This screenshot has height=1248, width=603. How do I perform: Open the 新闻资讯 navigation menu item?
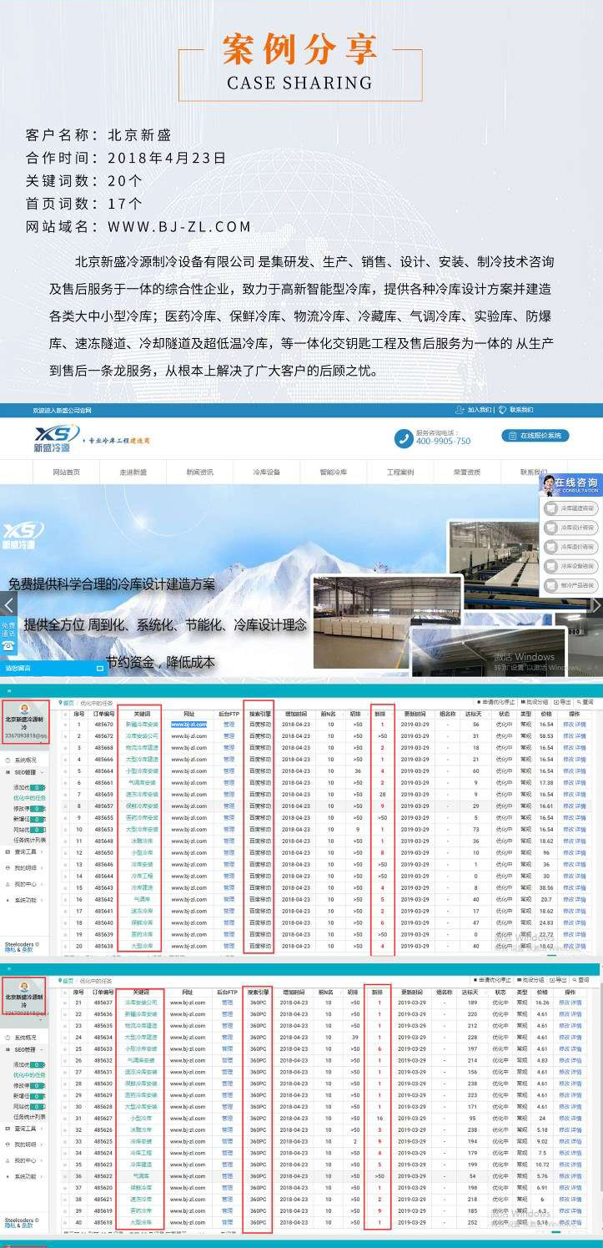coord(200,472)
